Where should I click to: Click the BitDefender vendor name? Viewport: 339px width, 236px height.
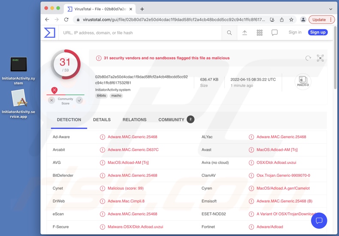(63, 175)
